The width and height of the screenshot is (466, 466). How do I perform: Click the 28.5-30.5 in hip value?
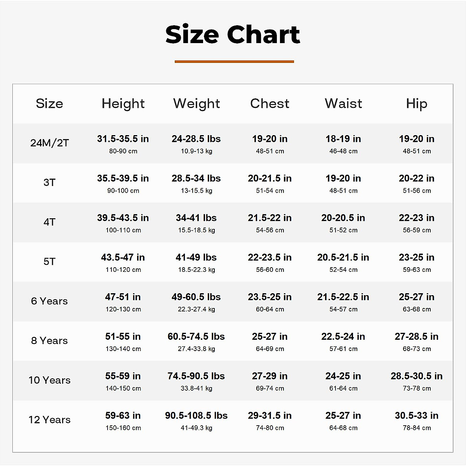(x=417, y=376)
